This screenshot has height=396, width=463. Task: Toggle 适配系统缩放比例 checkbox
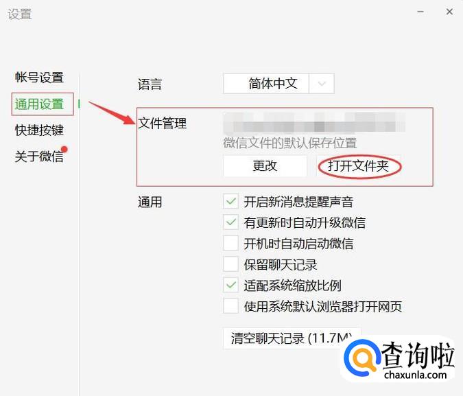230,286
